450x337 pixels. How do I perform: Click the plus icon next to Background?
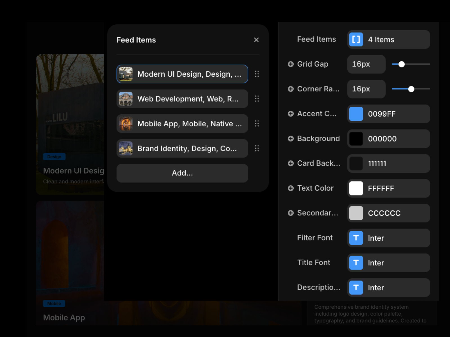[291, 138]
